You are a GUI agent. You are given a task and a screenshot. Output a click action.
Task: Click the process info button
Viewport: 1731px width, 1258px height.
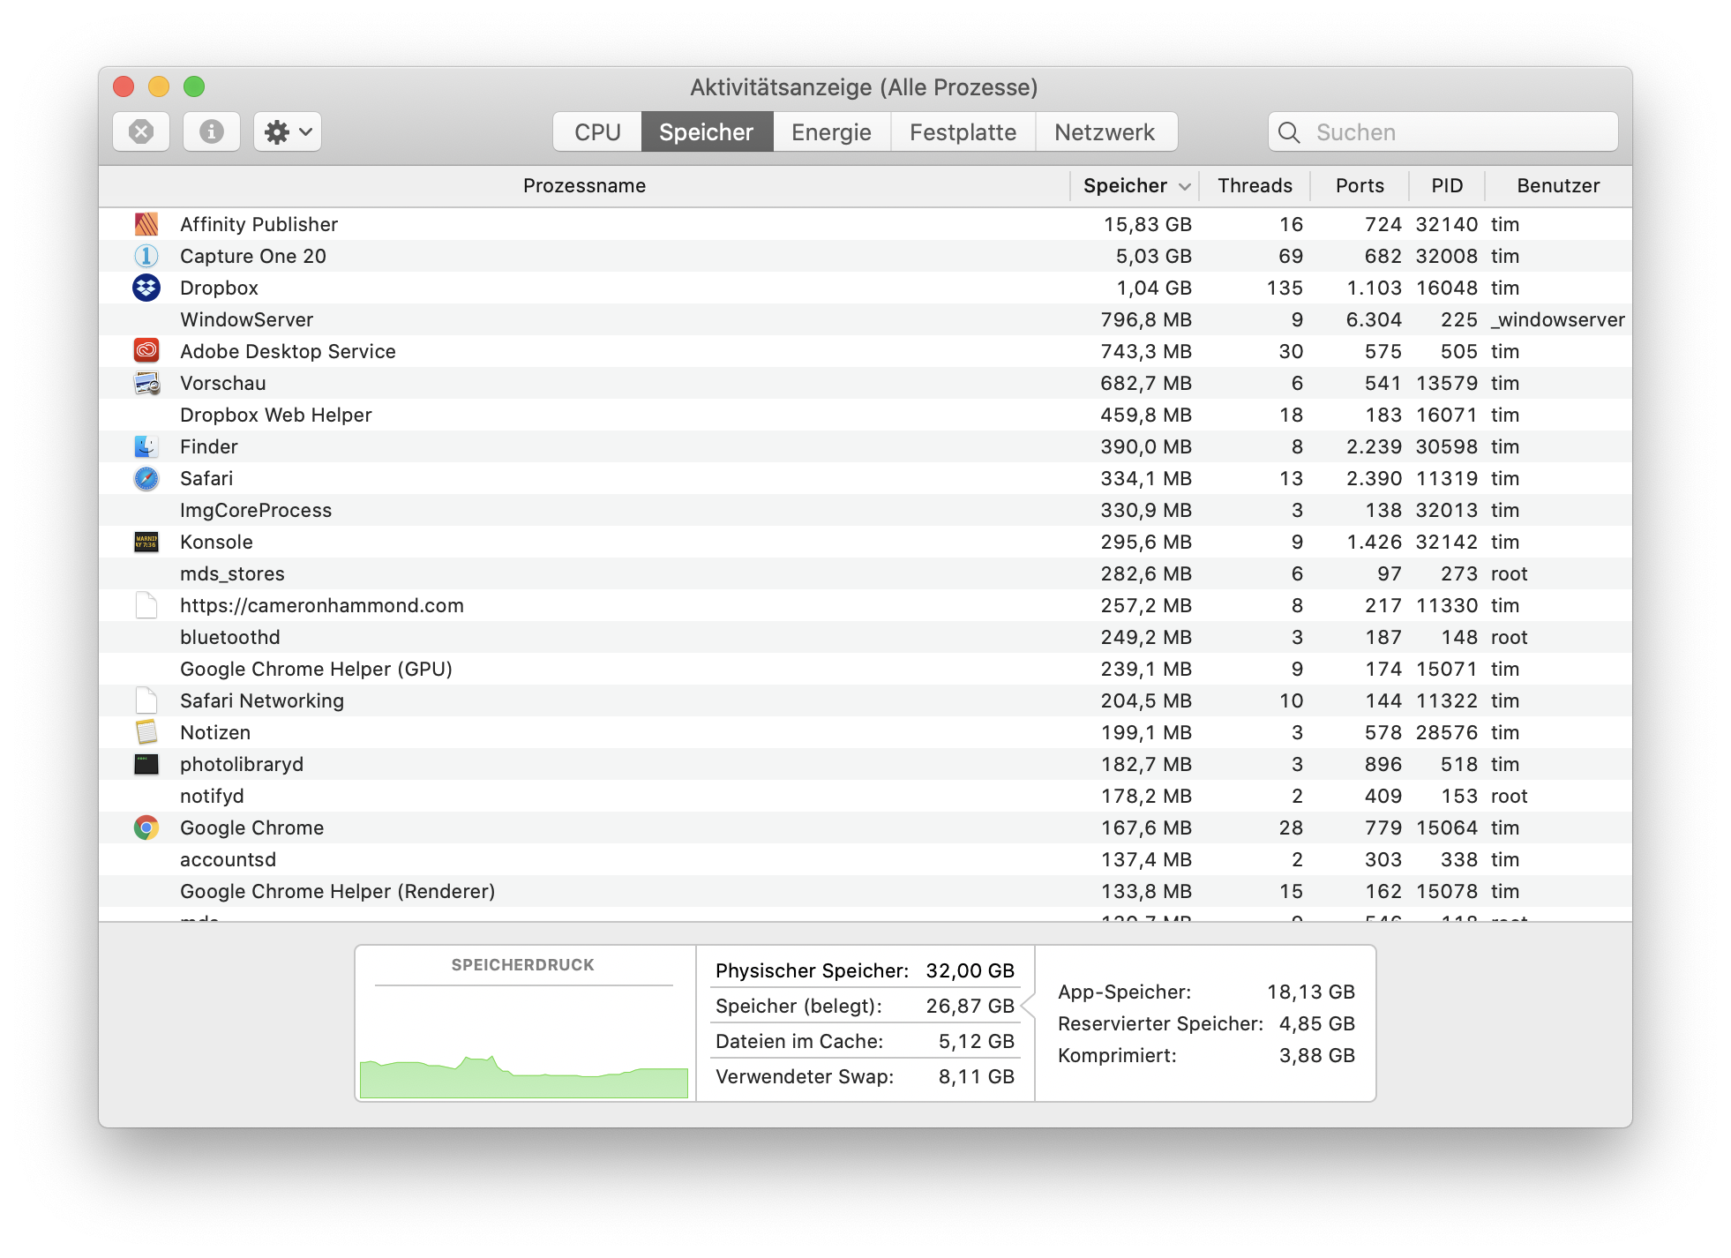(x=212, y=131)
